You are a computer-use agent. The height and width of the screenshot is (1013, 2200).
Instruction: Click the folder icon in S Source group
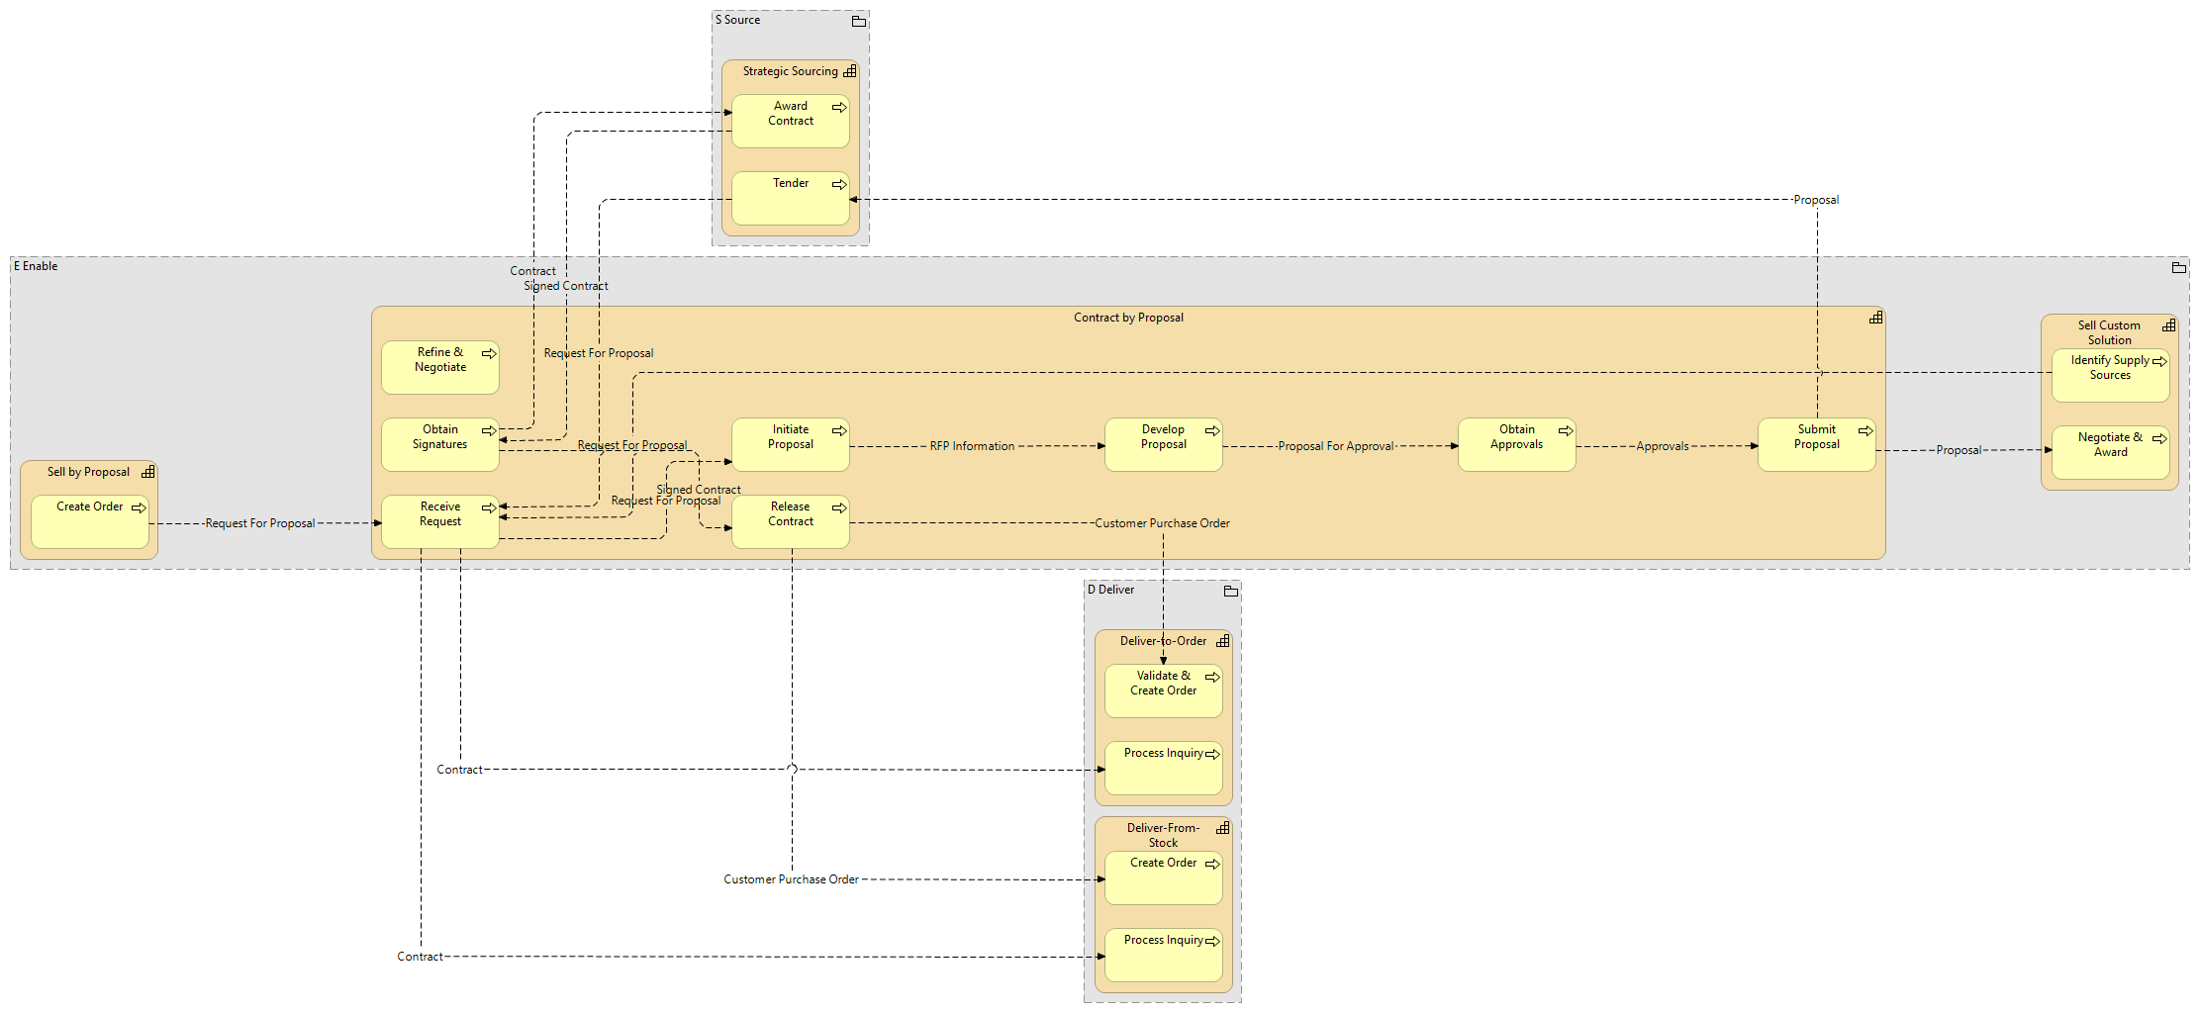coord(858,21)
